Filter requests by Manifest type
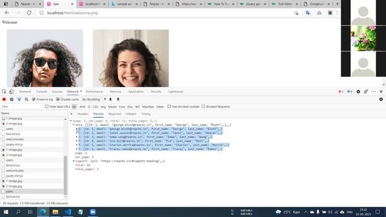This screenshot has height=217, width=386. 148,107
